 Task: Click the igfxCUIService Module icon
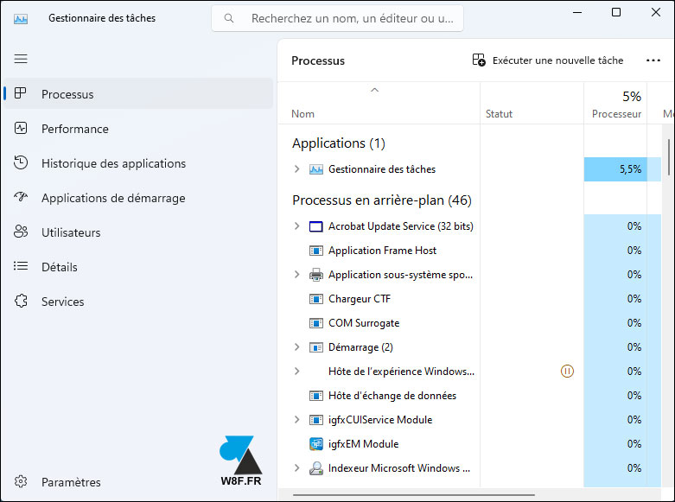point(316,420)
